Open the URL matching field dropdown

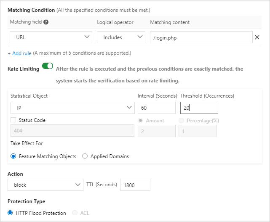click(x=51, y=37)
